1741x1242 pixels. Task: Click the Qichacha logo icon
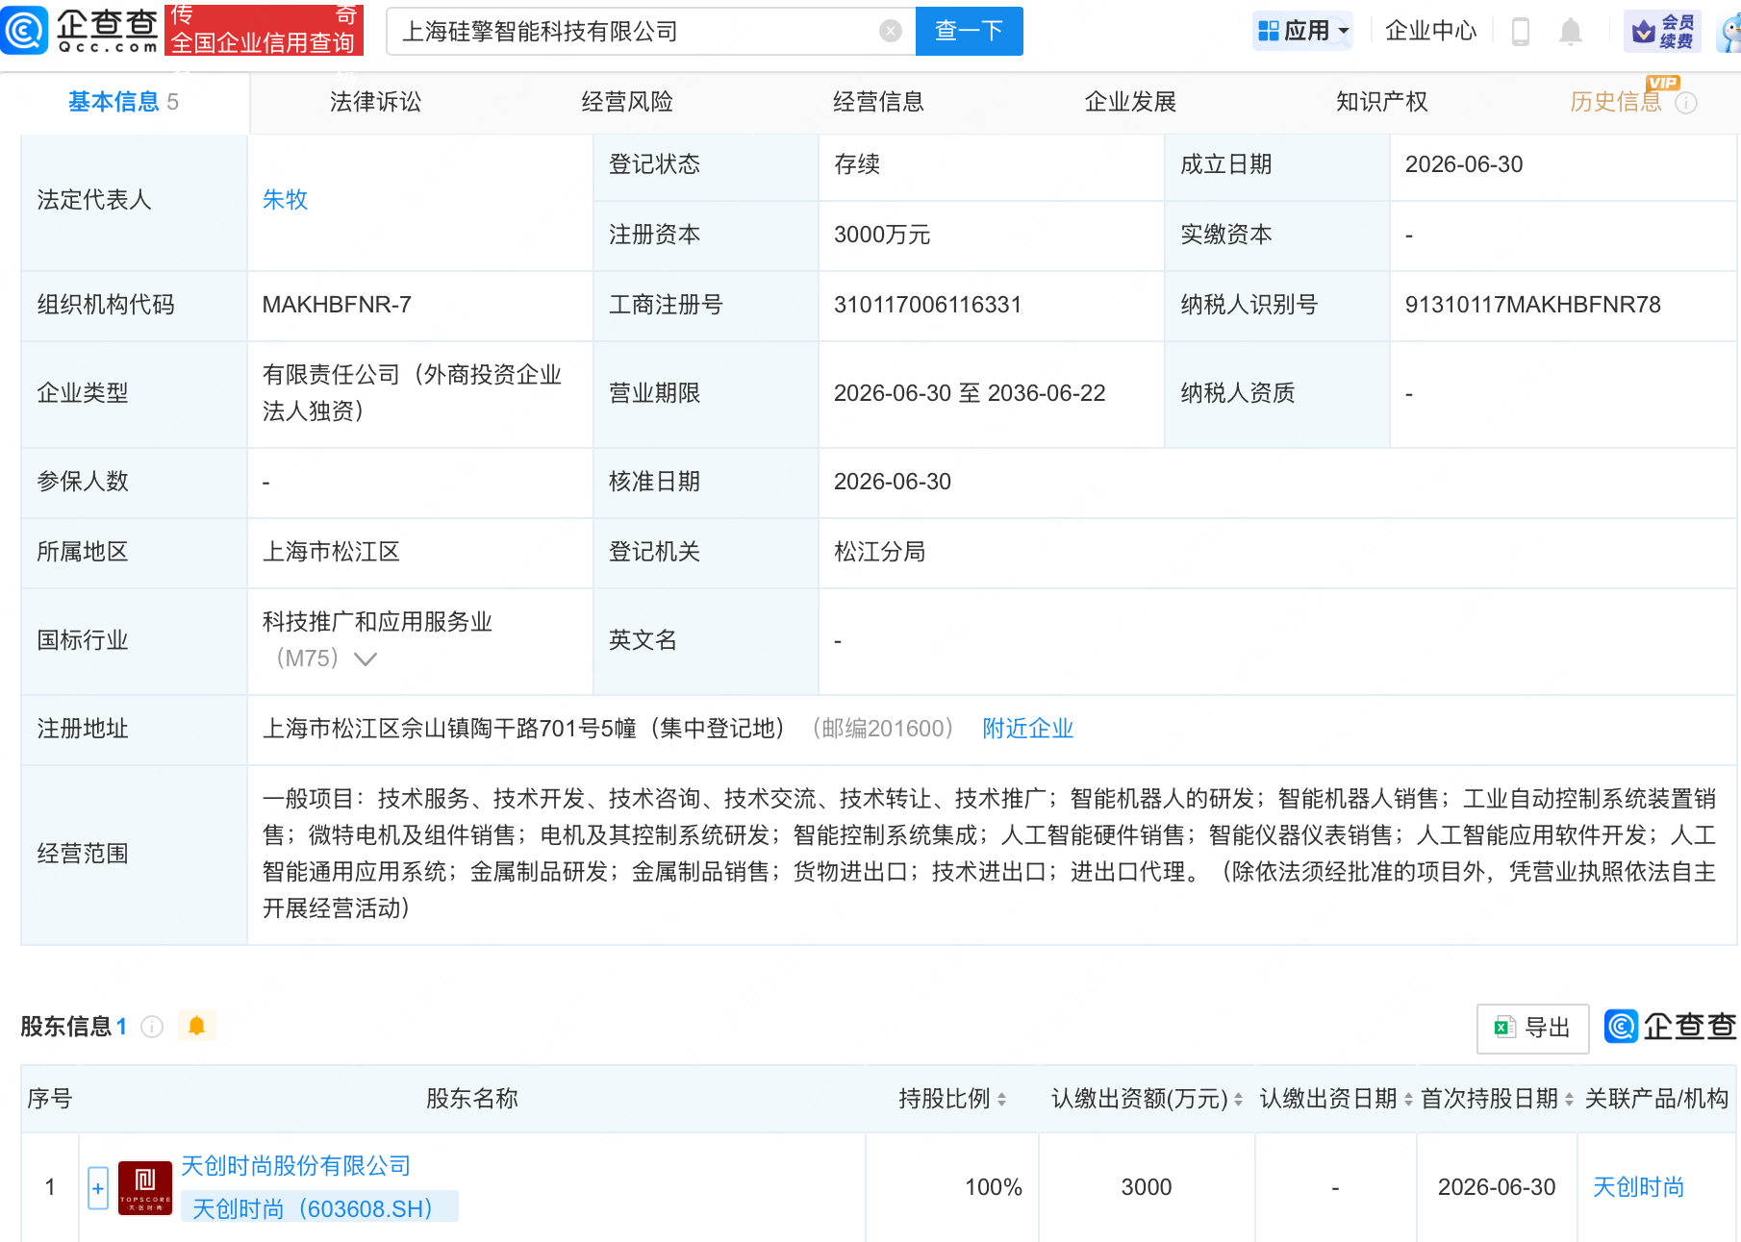pyautogui.click(x=25, y=30)
